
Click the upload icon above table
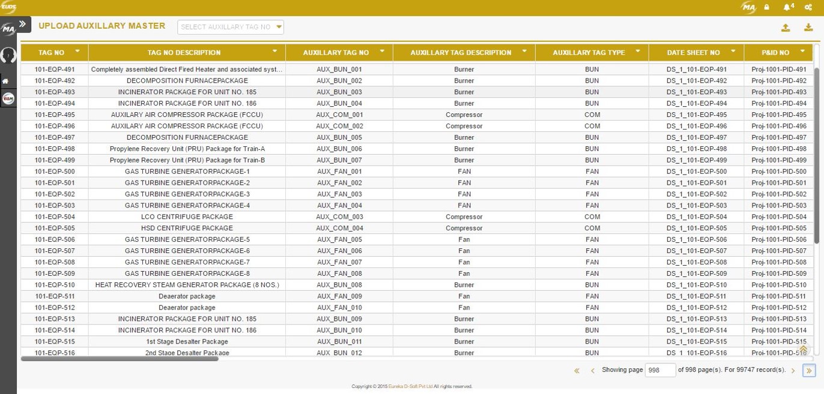(786, 28)
